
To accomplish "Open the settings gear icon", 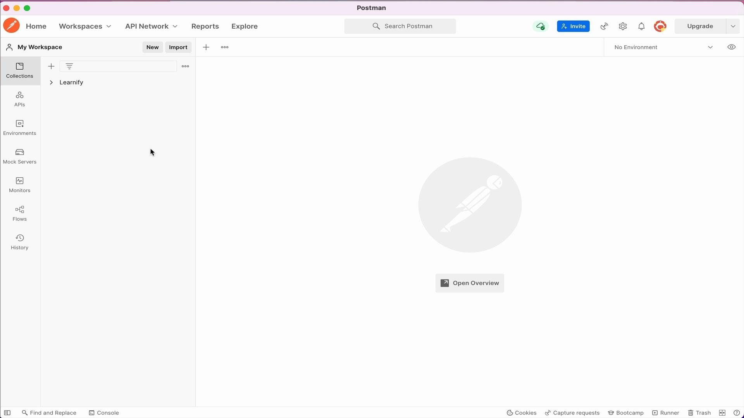I will pyautogui.click(x=623, y=26).
